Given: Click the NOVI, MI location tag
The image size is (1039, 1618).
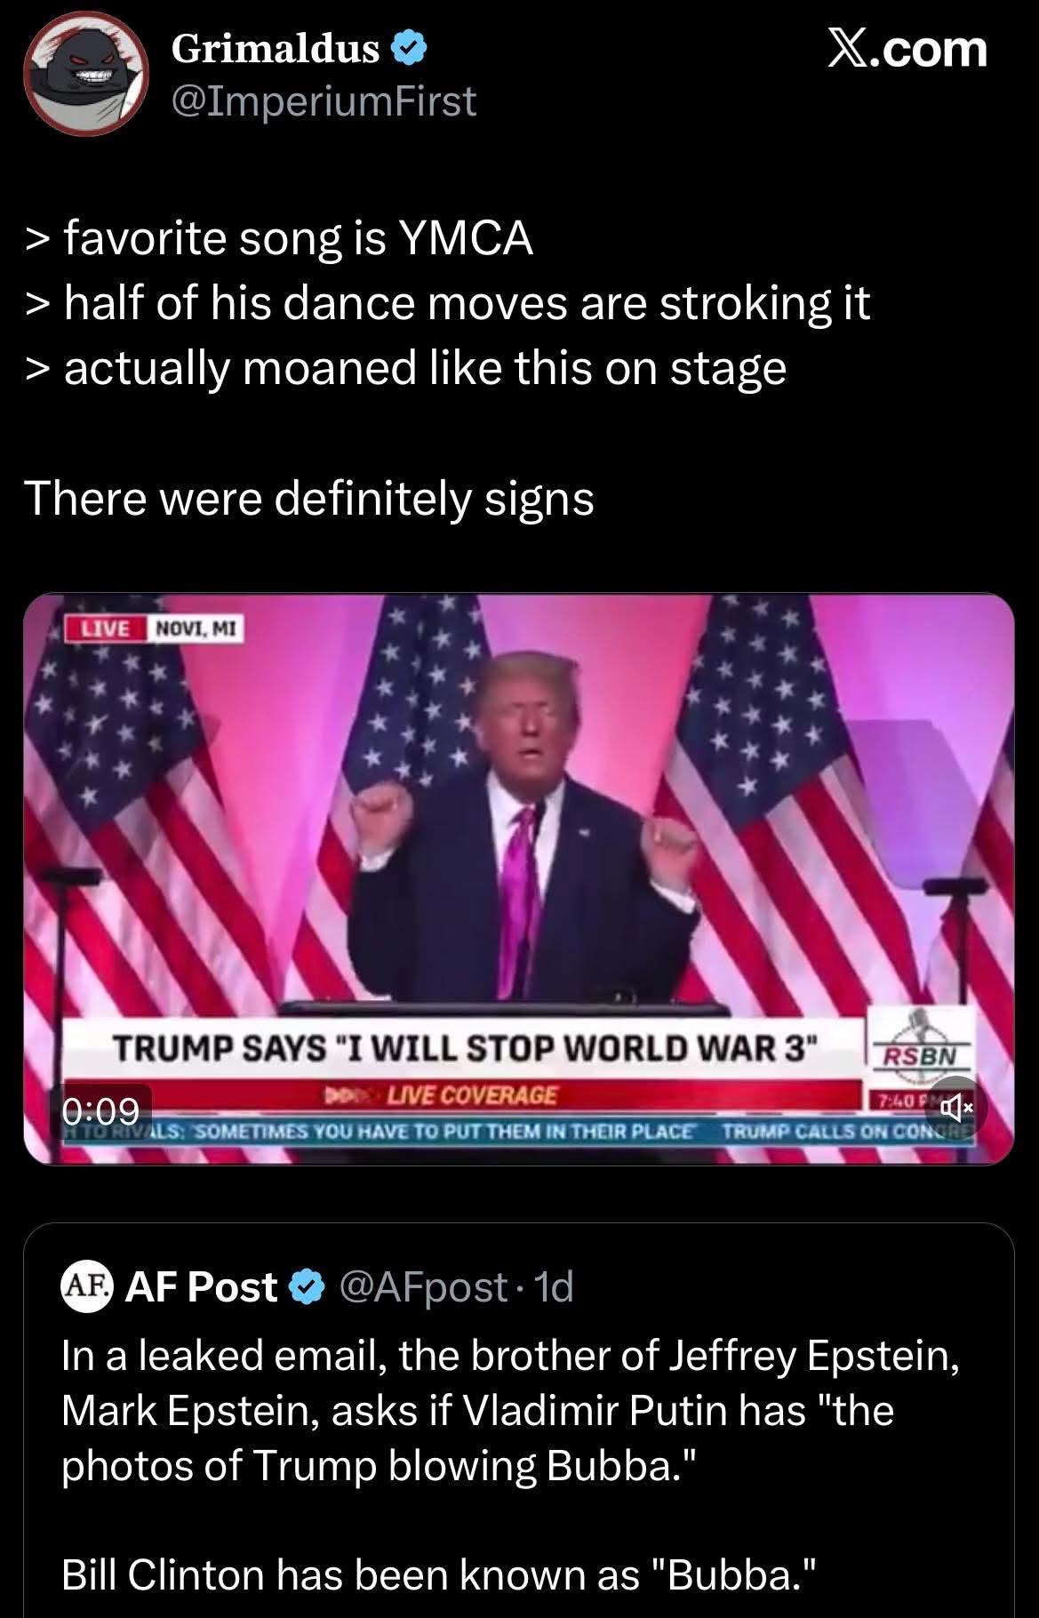Looking at the screenshot, I should click(194, 629).
